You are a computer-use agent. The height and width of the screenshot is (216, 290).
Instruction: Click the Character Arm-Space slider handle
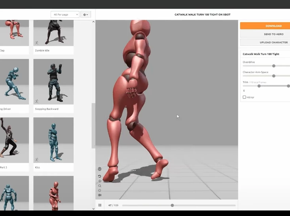274,76
